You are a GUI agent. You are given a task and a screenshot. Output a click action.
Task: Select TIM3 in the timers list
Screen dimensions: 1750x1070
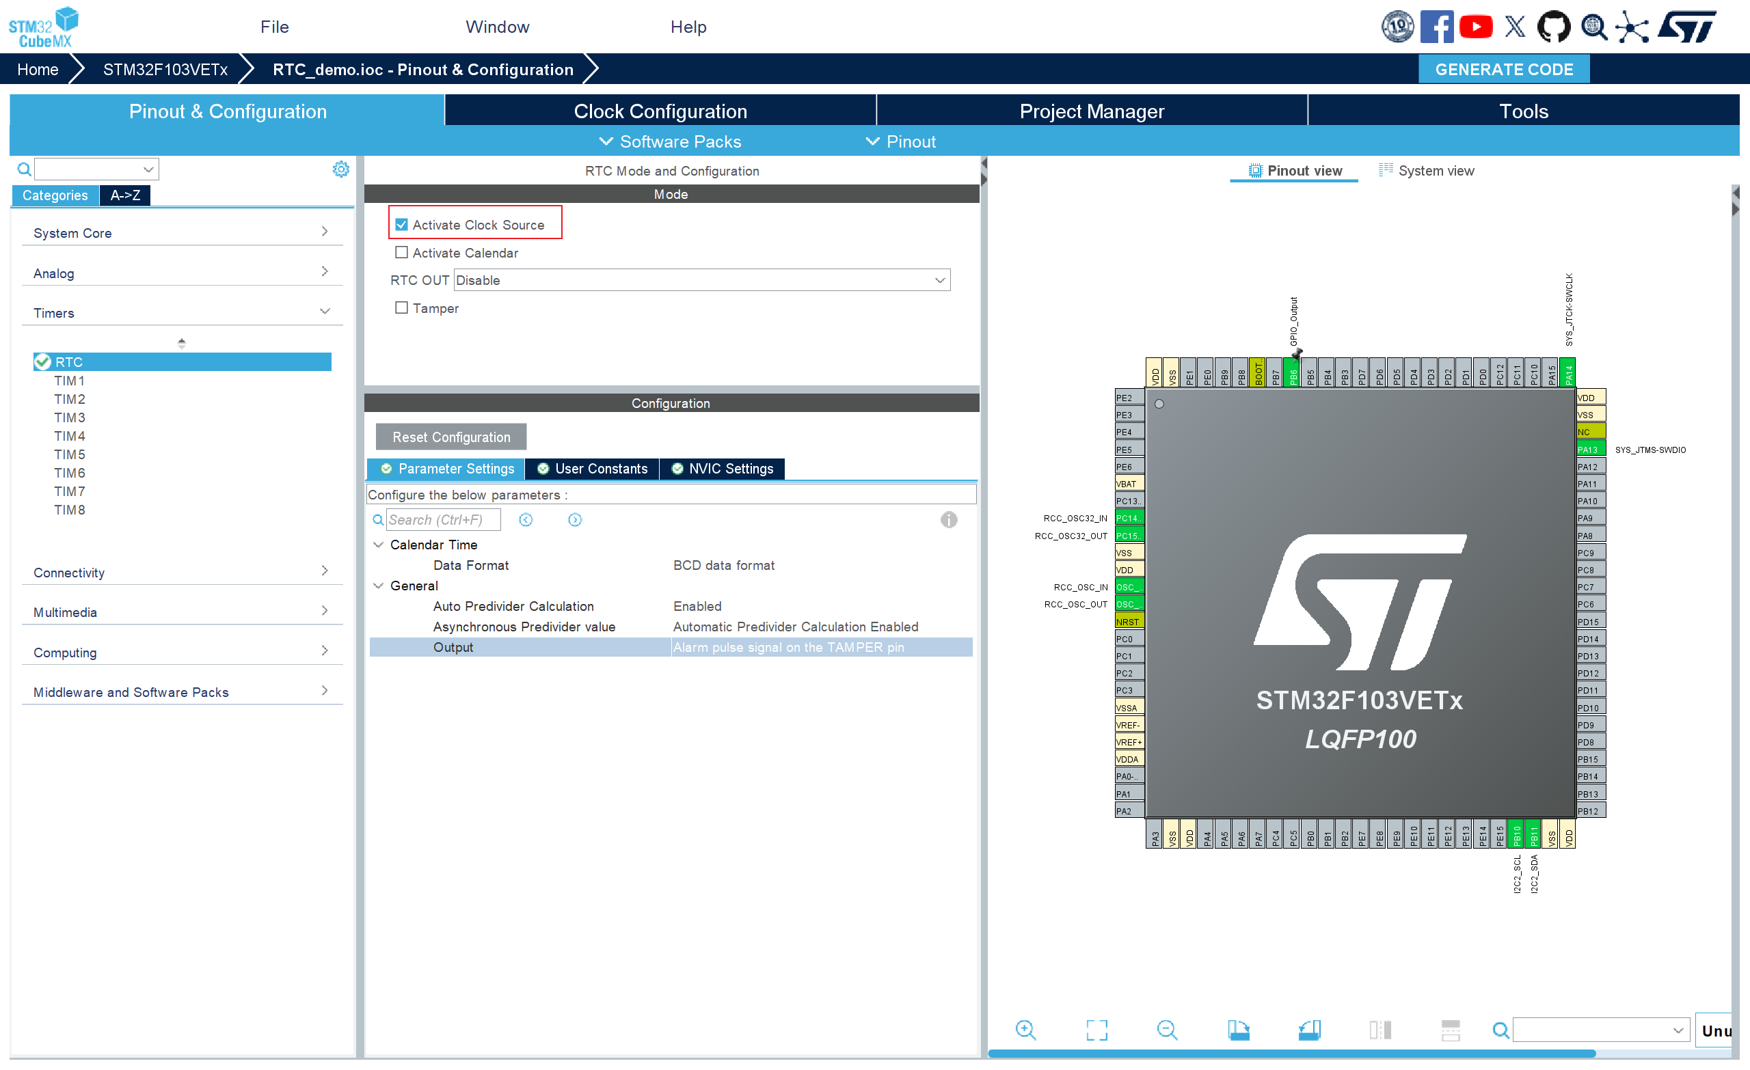70,417
